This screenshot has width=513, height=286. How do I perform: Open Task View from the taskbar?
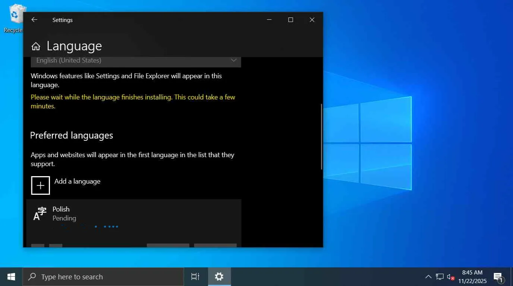point(195,277)
